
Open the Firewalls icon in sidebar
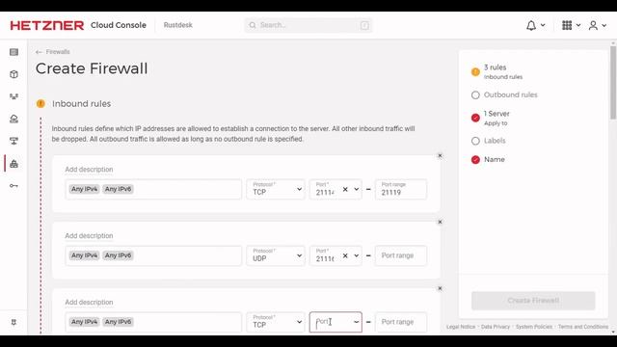coord(13,164)
